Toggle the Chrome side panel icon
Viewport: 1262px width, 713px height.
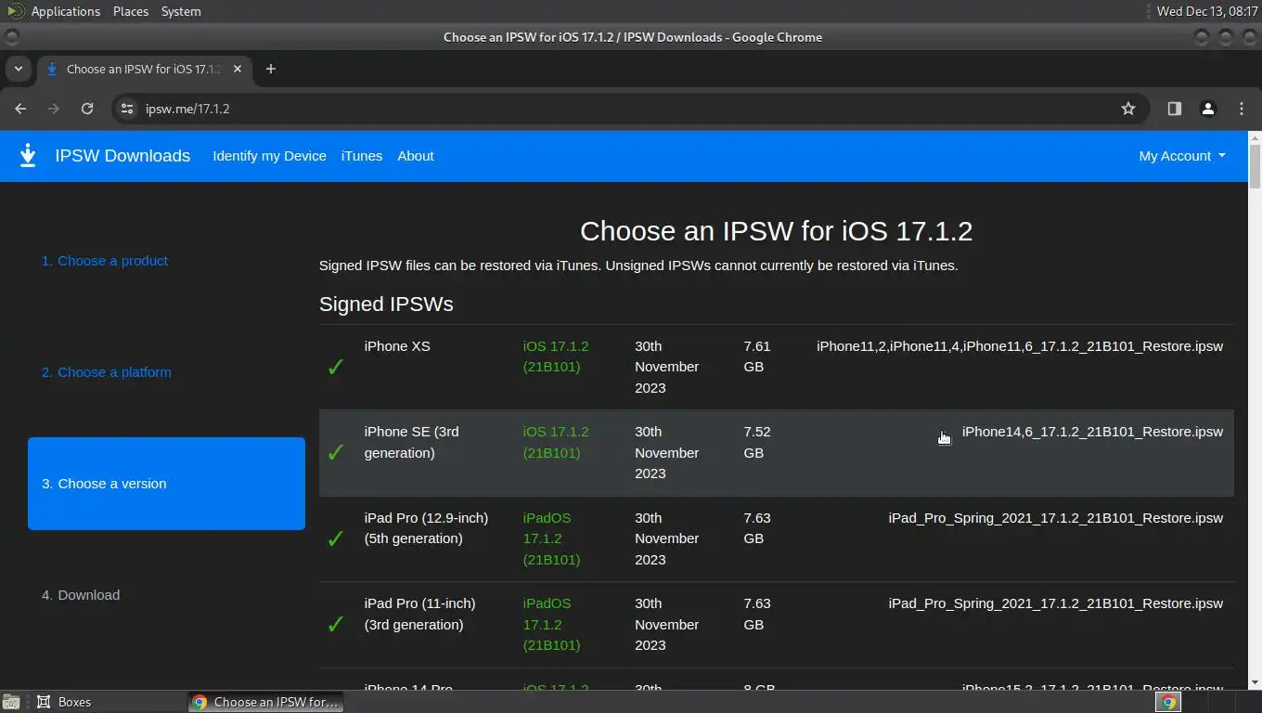pyautogui.click(x=1175, y=109)
